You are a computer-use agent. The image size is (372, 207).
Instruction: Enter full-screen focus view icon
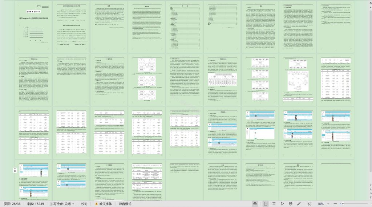(310, 204)
